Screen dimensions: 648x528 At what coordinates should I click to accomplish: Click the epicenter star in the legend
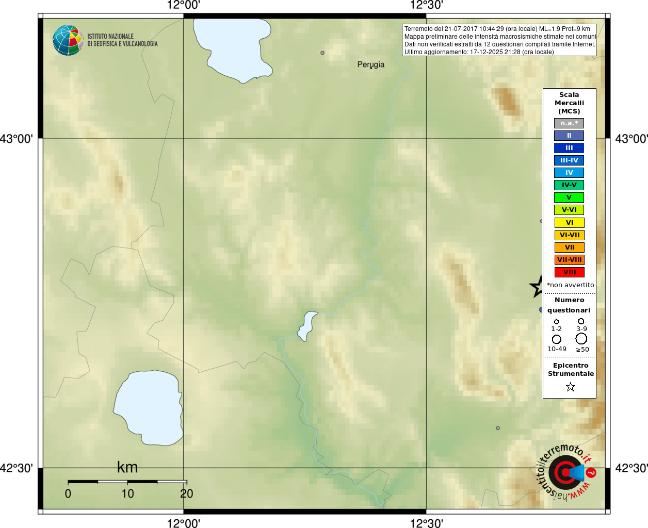pos(570,387)
